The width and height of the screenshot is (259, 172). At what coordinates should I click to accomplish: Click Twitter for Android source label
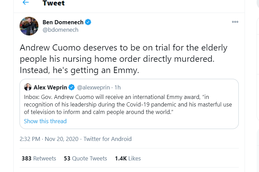pos(107,139)
